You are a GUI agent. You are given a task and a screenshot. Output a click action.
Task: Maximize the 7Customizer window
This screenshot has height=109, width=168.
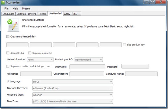pos(153,2)
